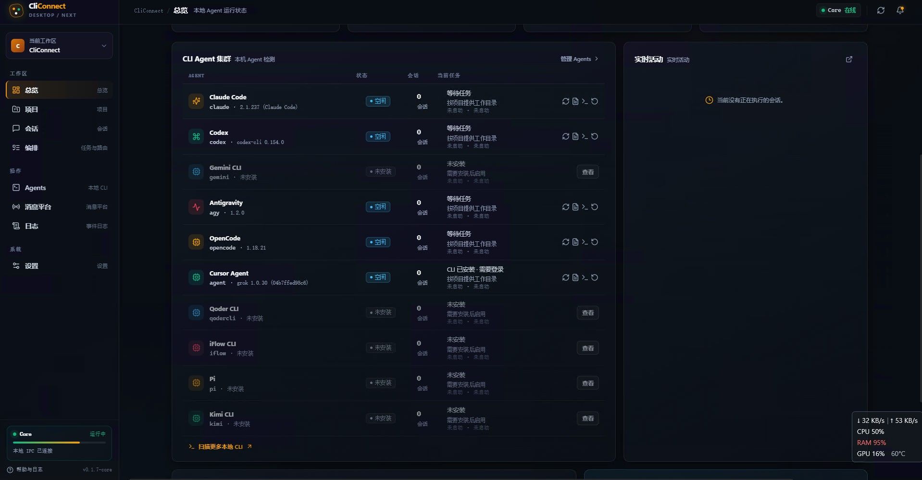Click 查看 for Kimi CLI

588,419
